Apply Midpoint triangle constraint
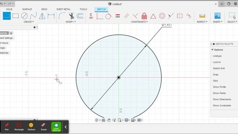 153,16
